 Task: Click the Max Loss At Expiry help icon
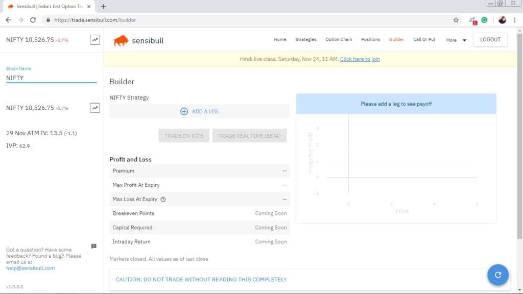163,200
